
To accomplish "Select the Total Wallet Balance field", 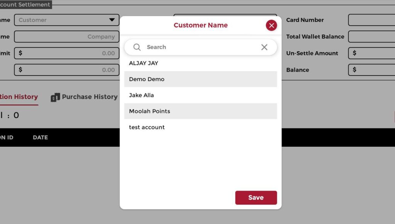I will pos(371,37).
